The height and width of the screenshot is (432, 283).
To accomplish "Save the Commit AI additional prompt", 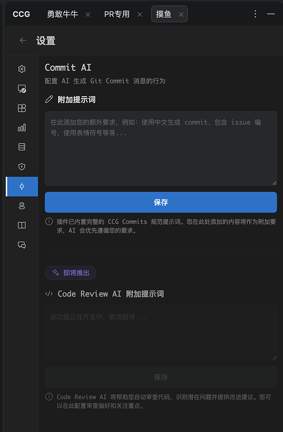I will click(161, 202).
